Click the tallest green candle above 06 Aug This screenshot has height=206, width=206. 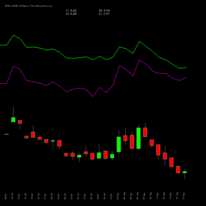(x=138, y=138)
